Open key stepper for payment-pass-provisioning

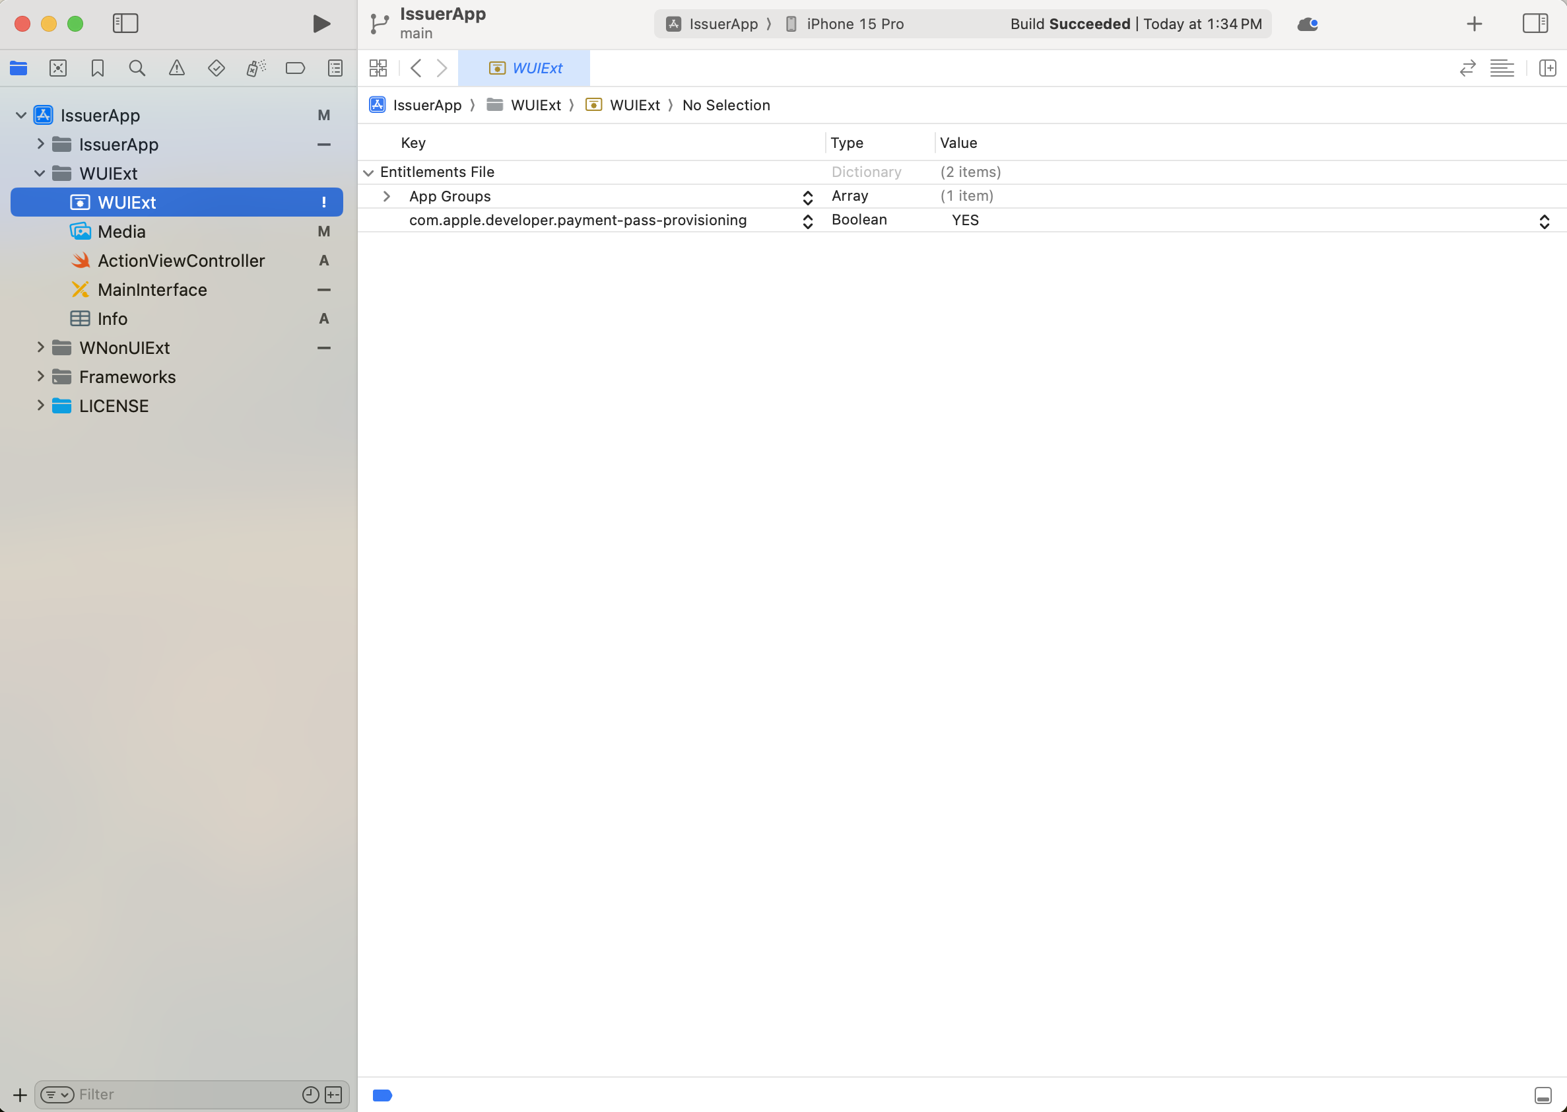point(807,222)
